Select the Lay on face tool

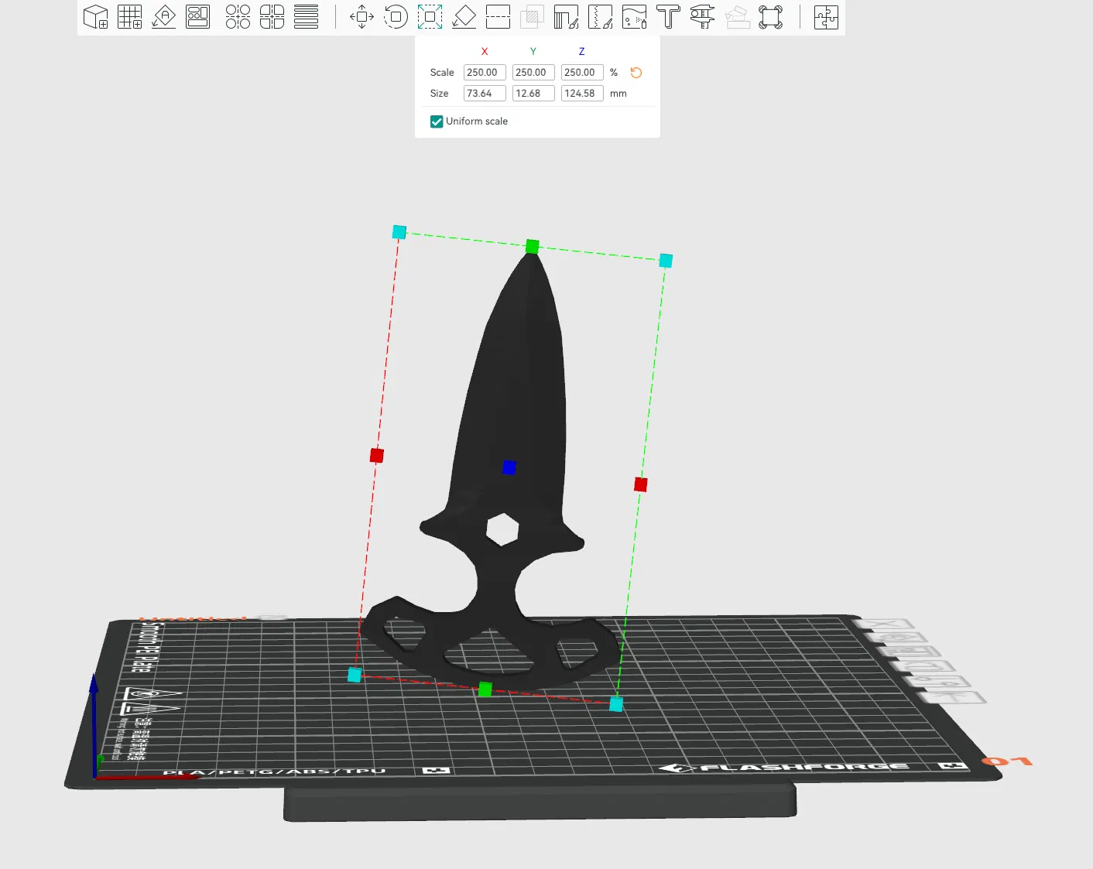(x=464, y=16)
